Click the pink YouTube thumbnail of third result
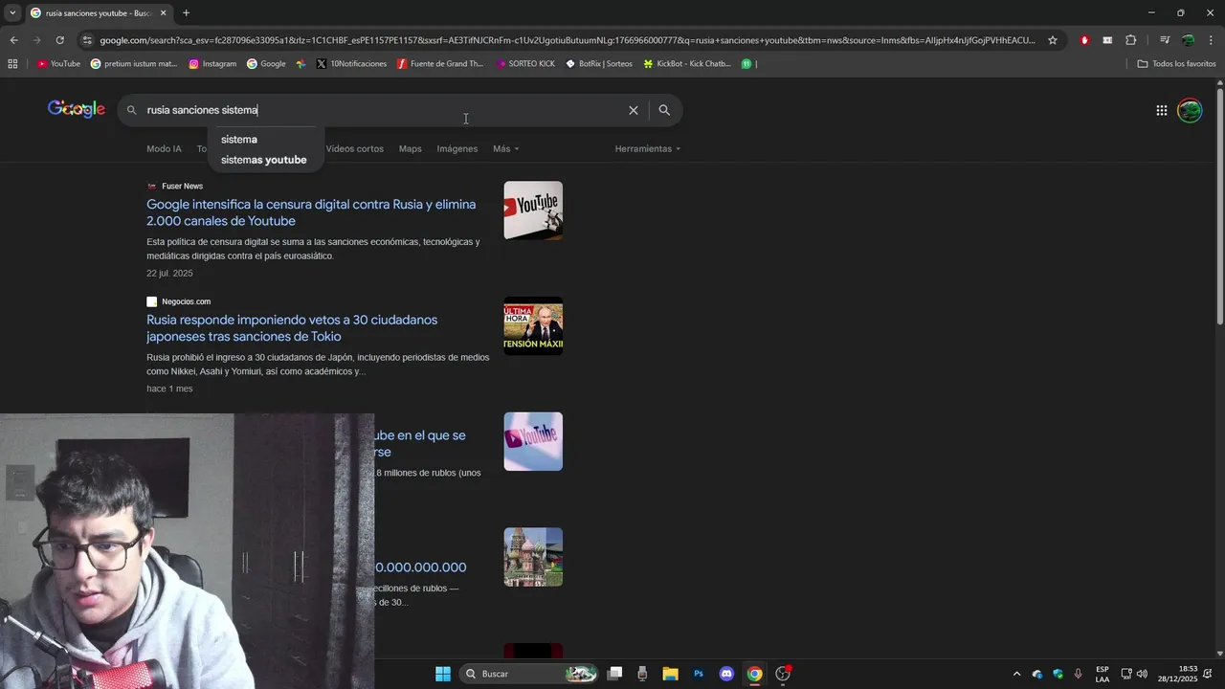 (x=533, y=441)
